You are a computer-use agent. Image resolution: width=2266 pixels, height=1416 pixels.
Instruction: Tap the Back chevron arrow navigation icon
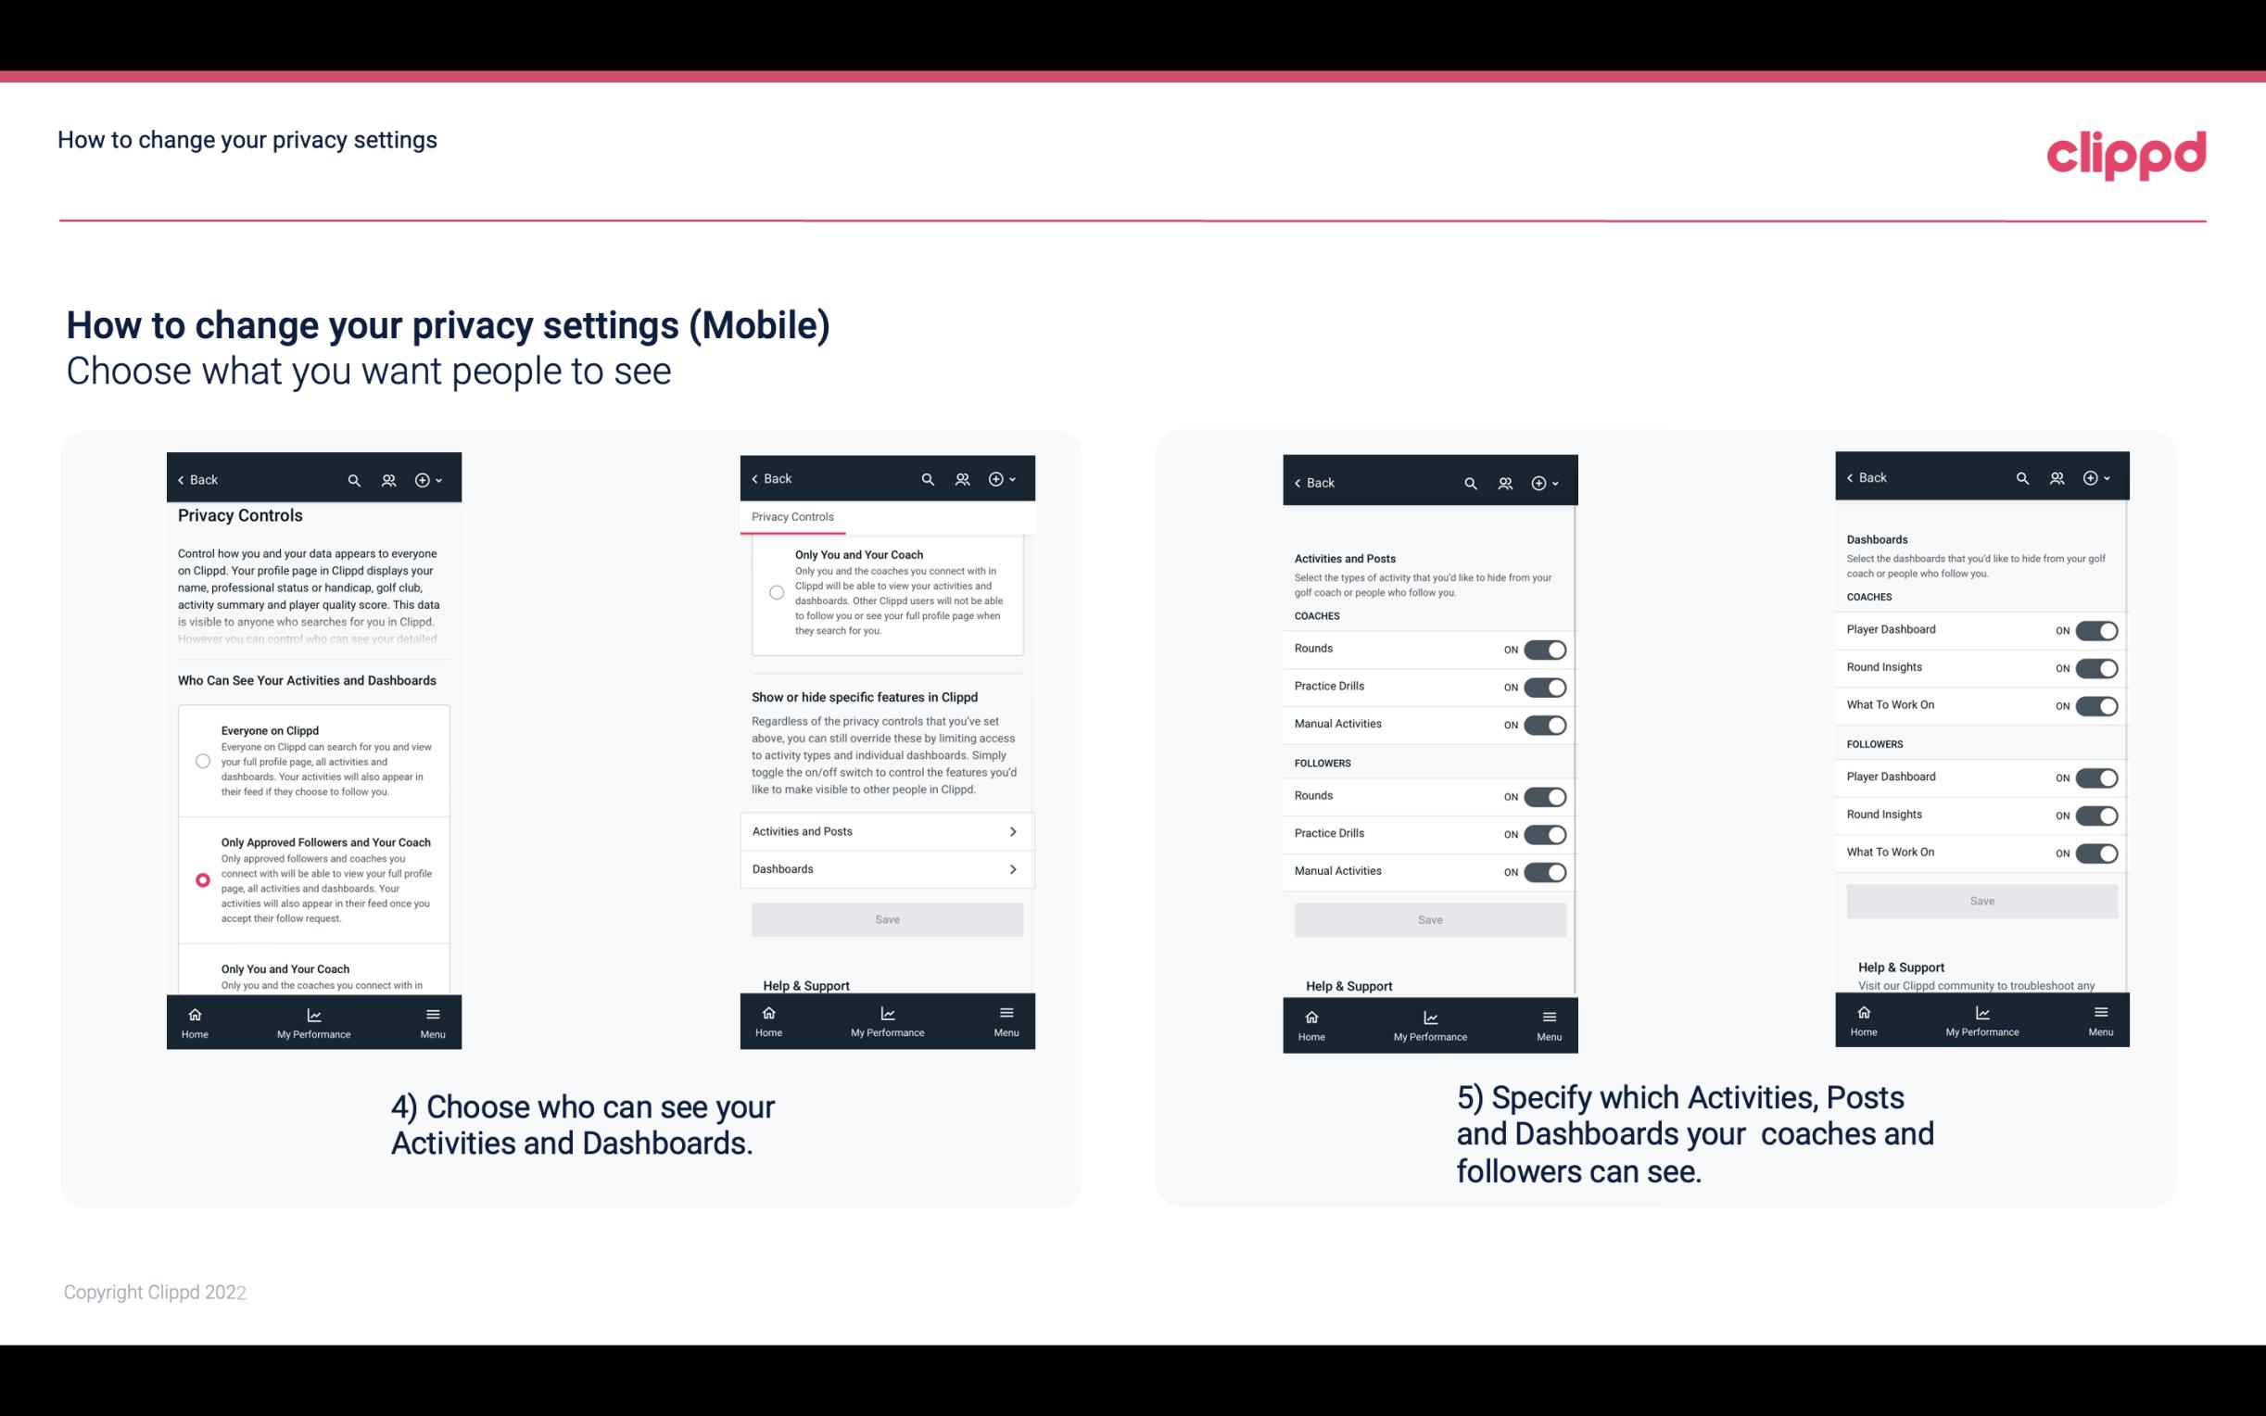point(181,480)
